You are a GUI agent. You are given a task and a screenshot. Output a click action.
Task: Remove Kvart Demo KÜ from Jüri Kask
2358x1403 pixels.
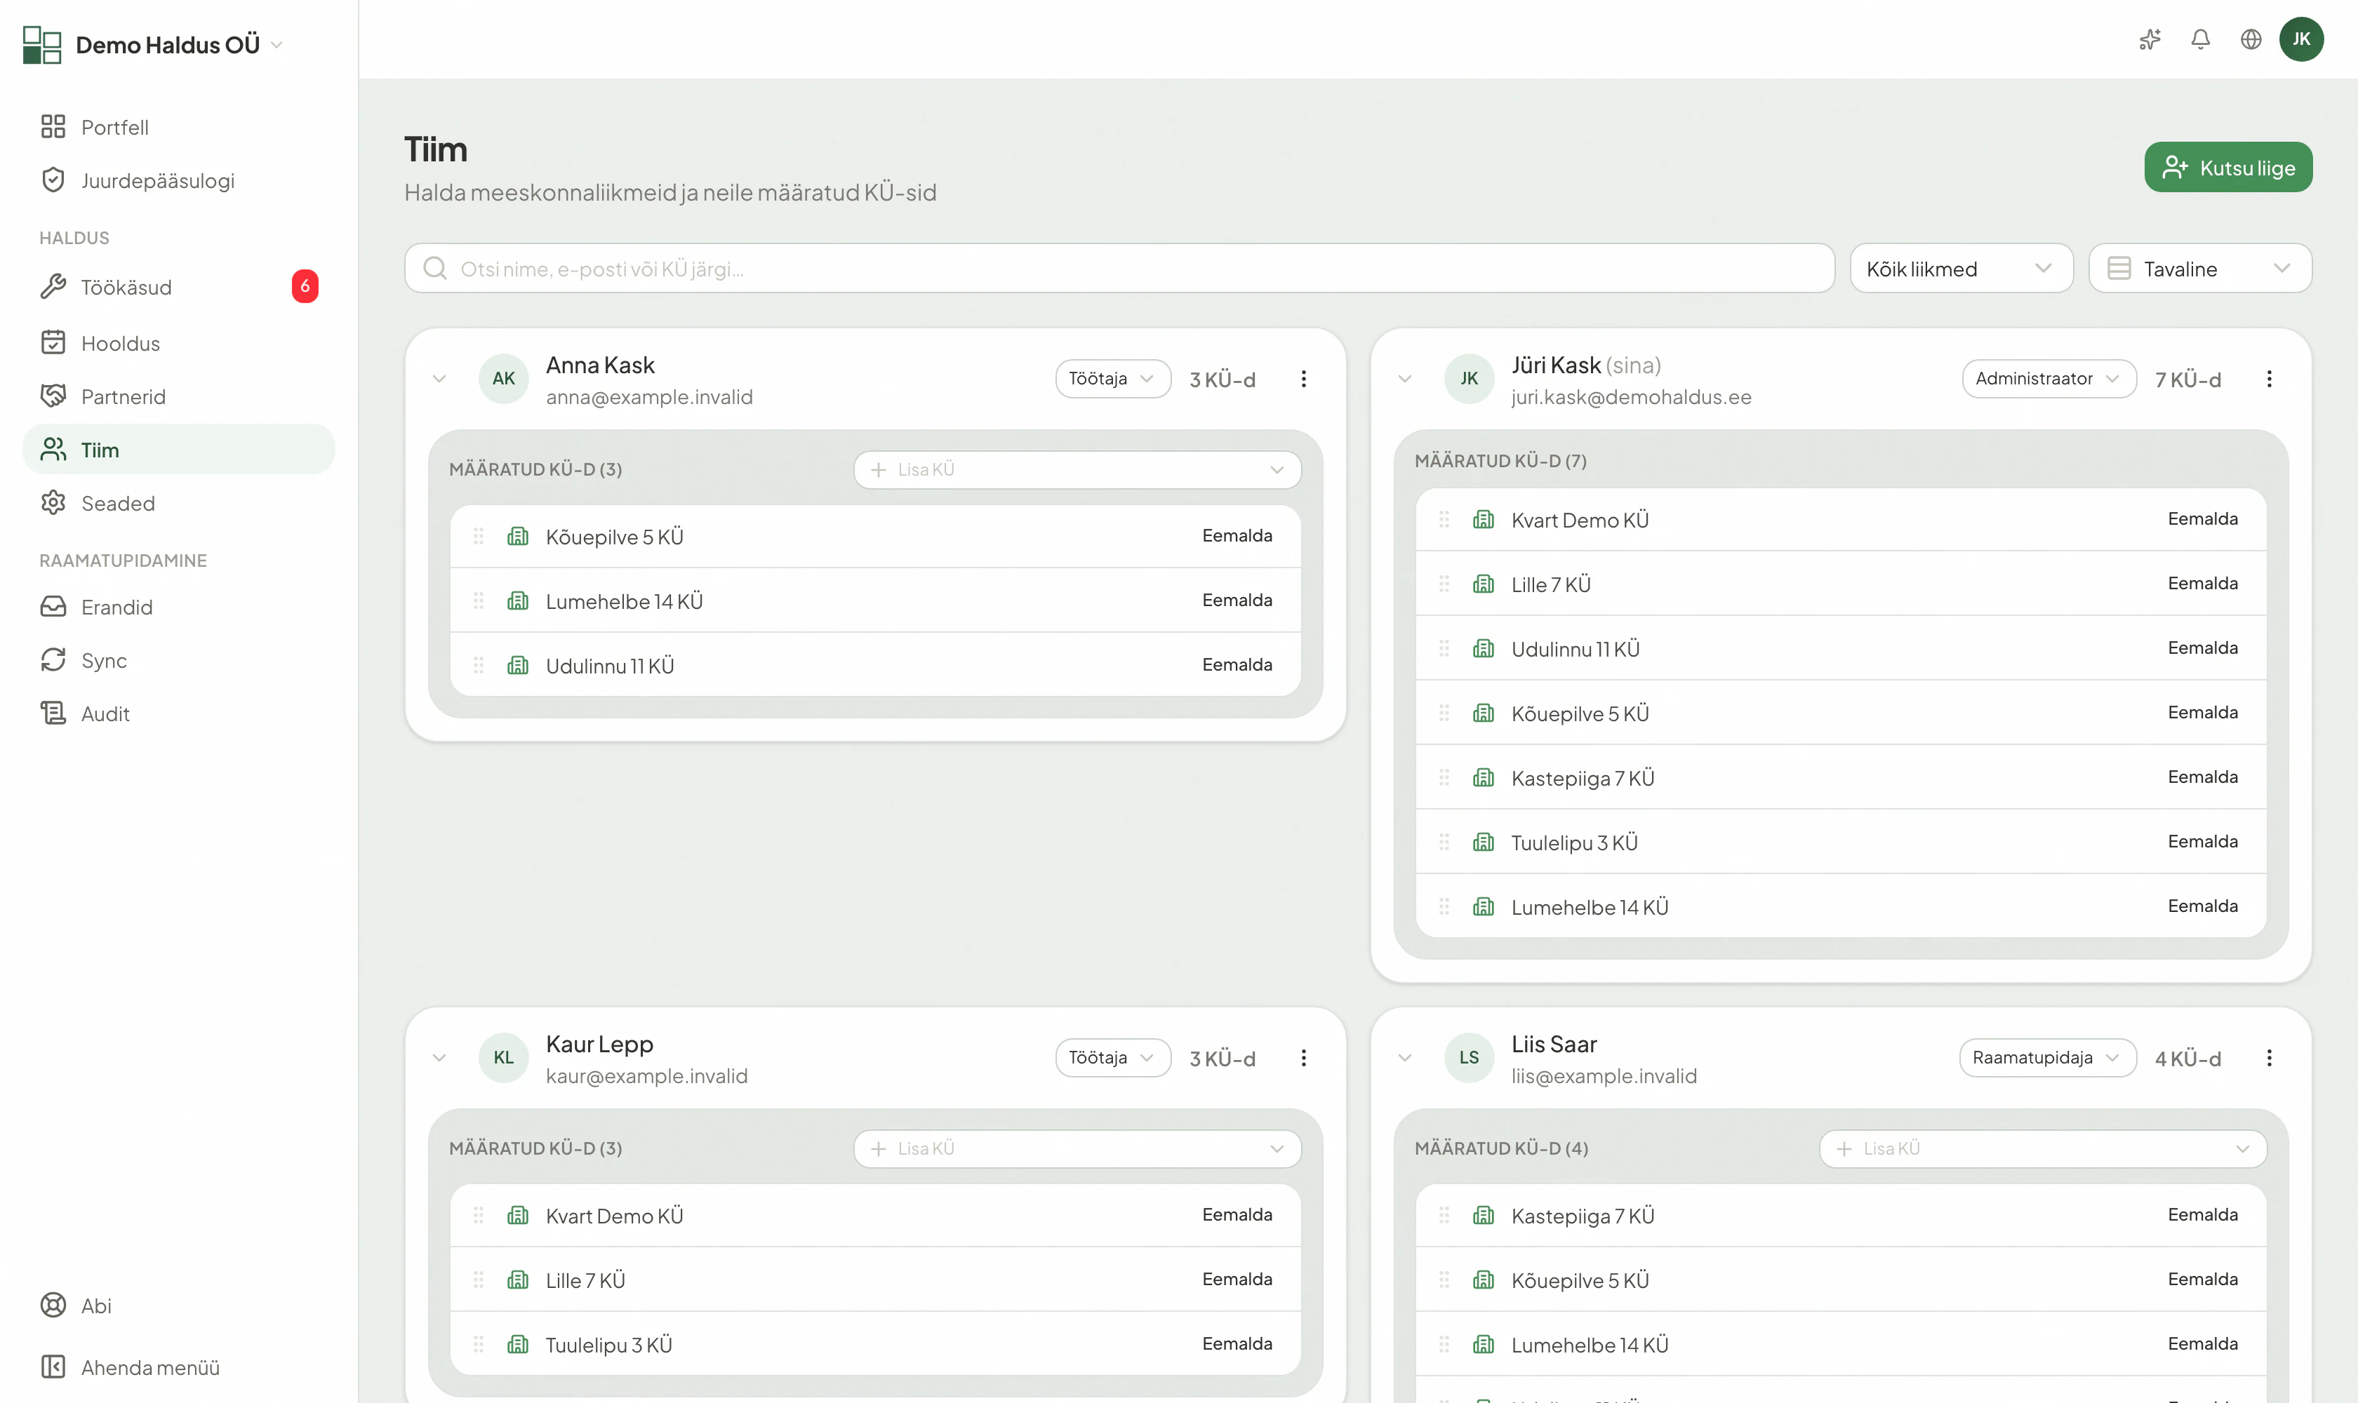click(x=2202, y=518)
